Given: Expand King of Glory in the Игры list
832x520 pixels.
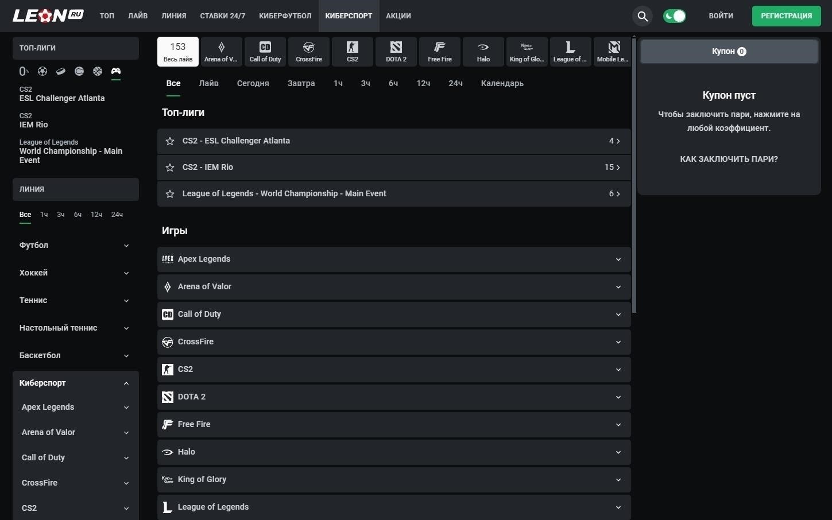Looking at the screenshot, I should [x=394, y=480].
